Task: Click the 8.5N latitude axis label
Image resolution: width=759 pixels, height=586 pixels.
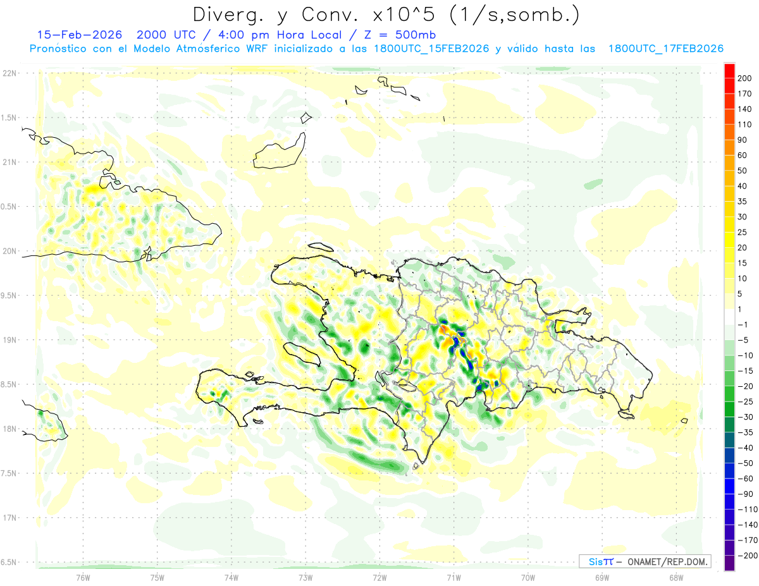Action: point(9,384)
